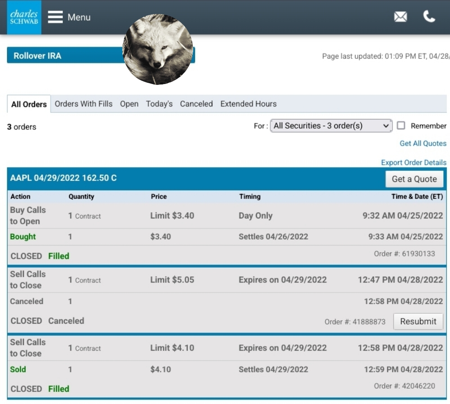
Task: Open the envelope messages icon
Action: coord(400,17)
